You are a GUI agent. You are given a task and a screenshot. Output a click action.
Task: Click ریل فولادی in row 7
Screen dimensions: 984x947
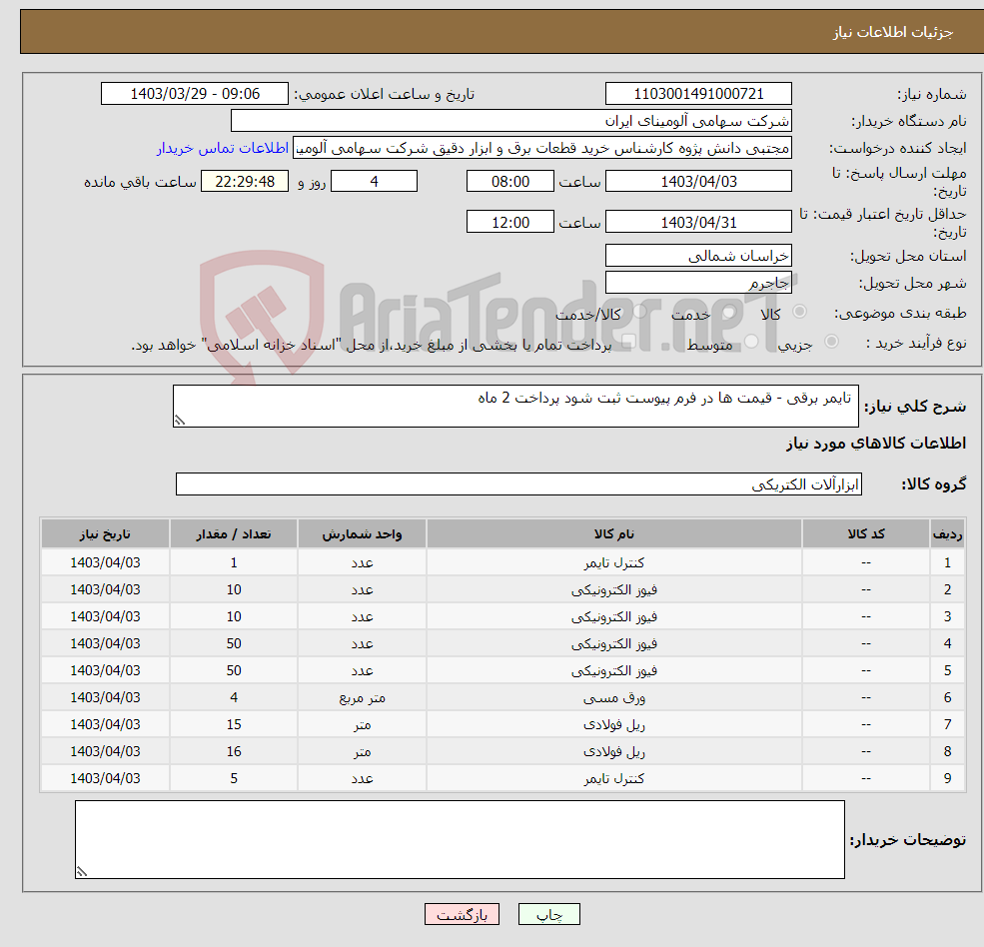point(613,725)
